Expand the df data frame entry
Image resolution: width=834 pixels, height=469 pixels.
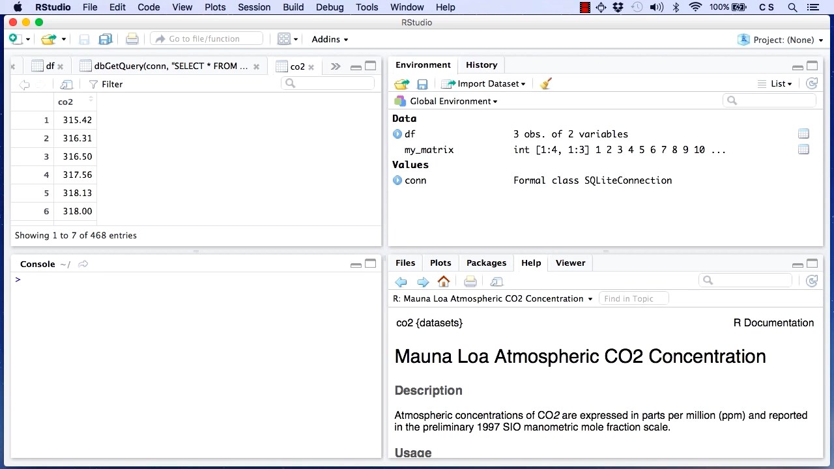pos(397,134)
